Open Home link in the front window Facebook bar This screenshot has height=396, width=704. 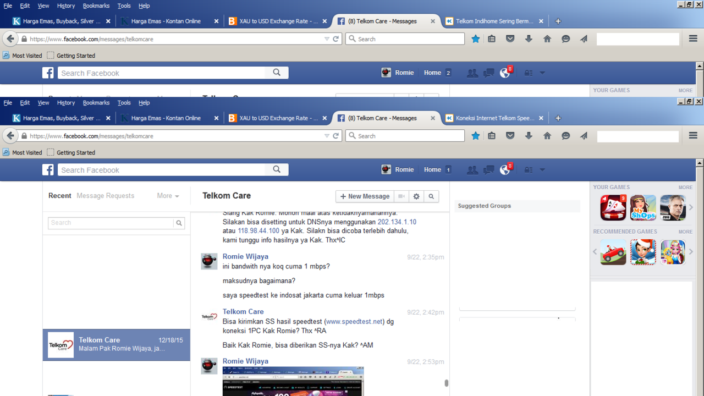[432, 170]
